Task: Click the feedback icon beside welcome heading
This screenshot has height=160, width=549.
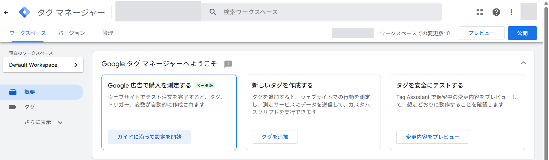Action: pos(228,64)
